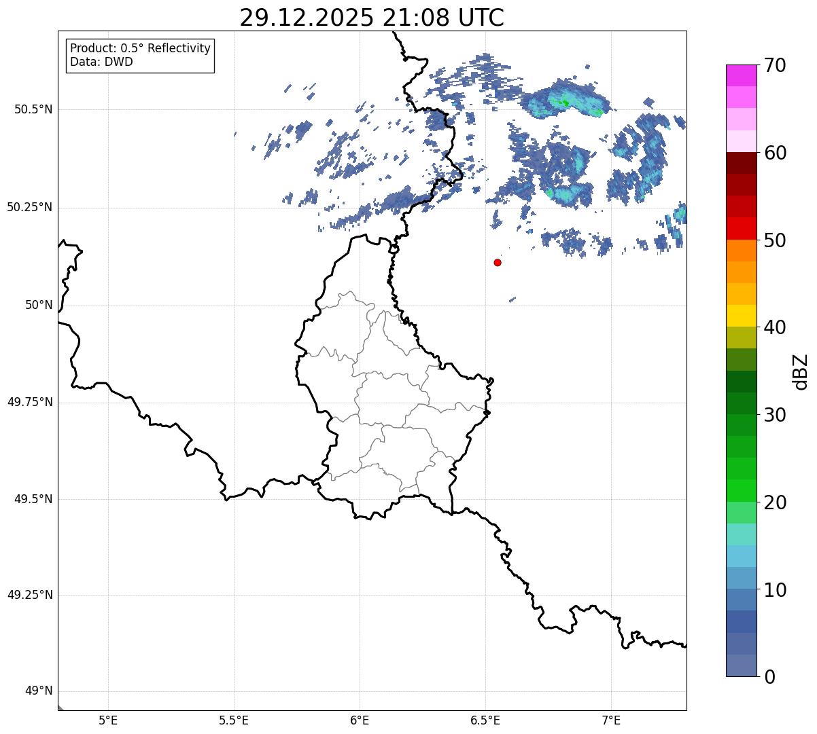Click the bright red colorbar swatch near 50
Viewport: 817px width, 734px height.
tap(741, 228)
